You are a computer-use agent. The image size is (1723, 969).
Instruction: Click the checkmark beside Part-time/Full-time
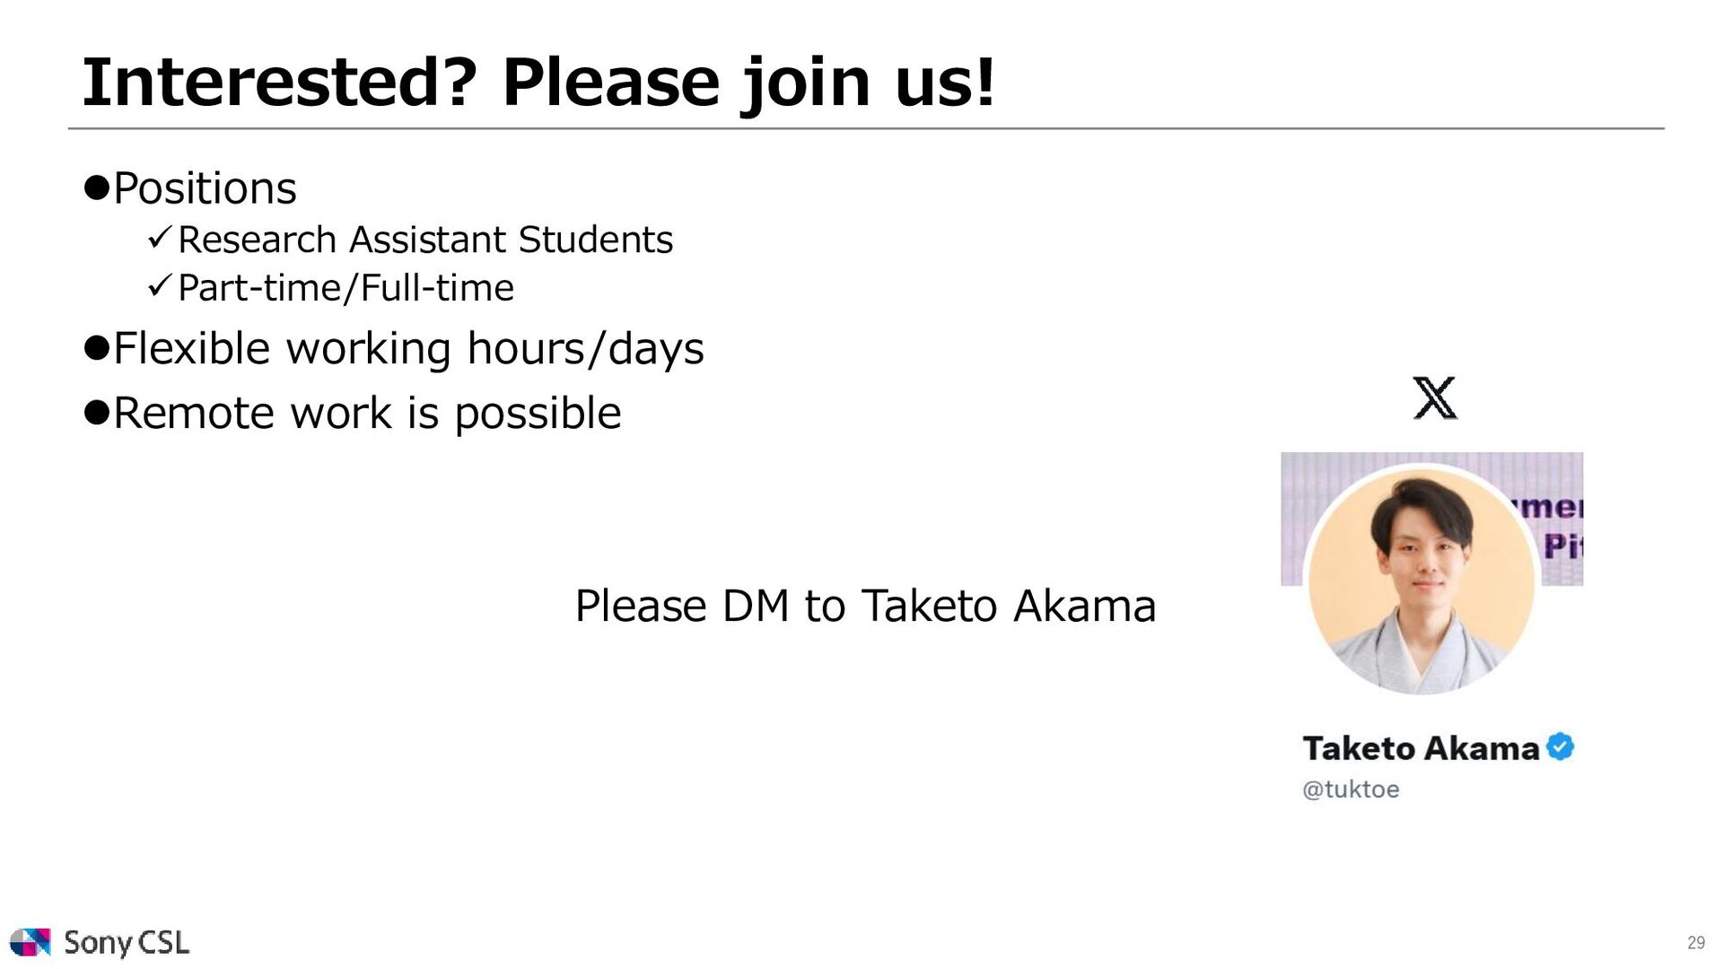point(159,286)
